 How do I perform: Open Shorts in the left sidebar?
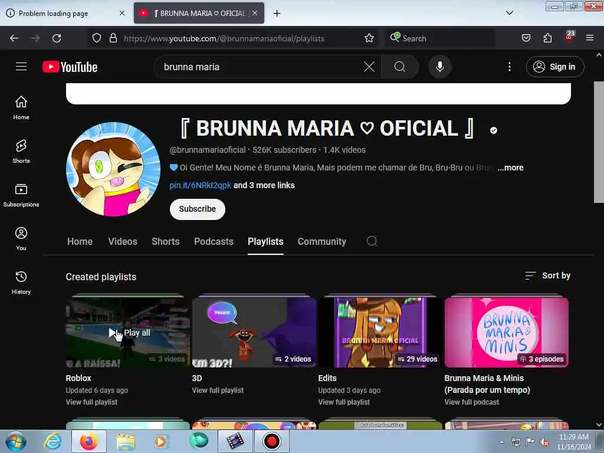[21, 152]
